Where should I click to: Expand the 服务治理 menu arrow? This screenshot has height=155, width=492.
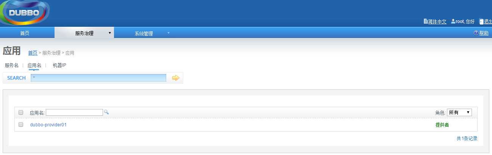tap(110, 33)
